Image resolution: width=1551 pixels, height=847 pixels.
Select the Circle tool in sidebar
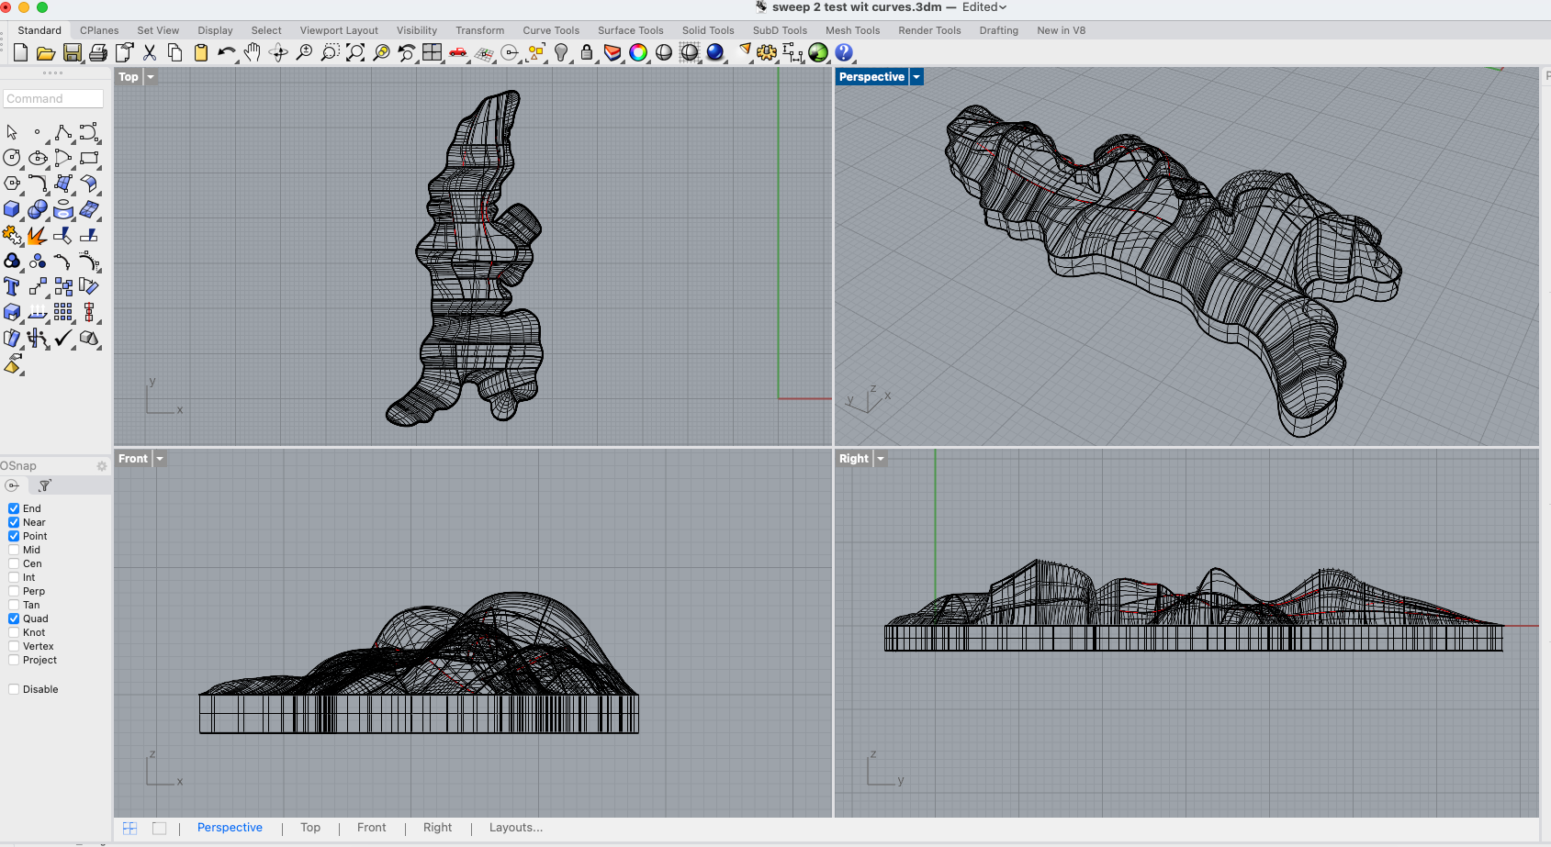click(x=12, y=159)
